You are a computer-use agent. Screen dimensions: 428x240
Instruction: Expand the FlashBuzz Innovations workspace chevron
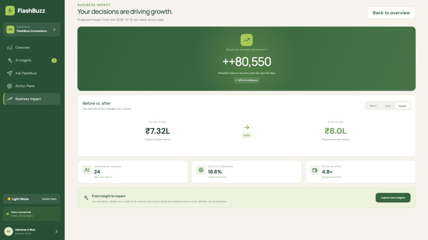click(54, 30)
